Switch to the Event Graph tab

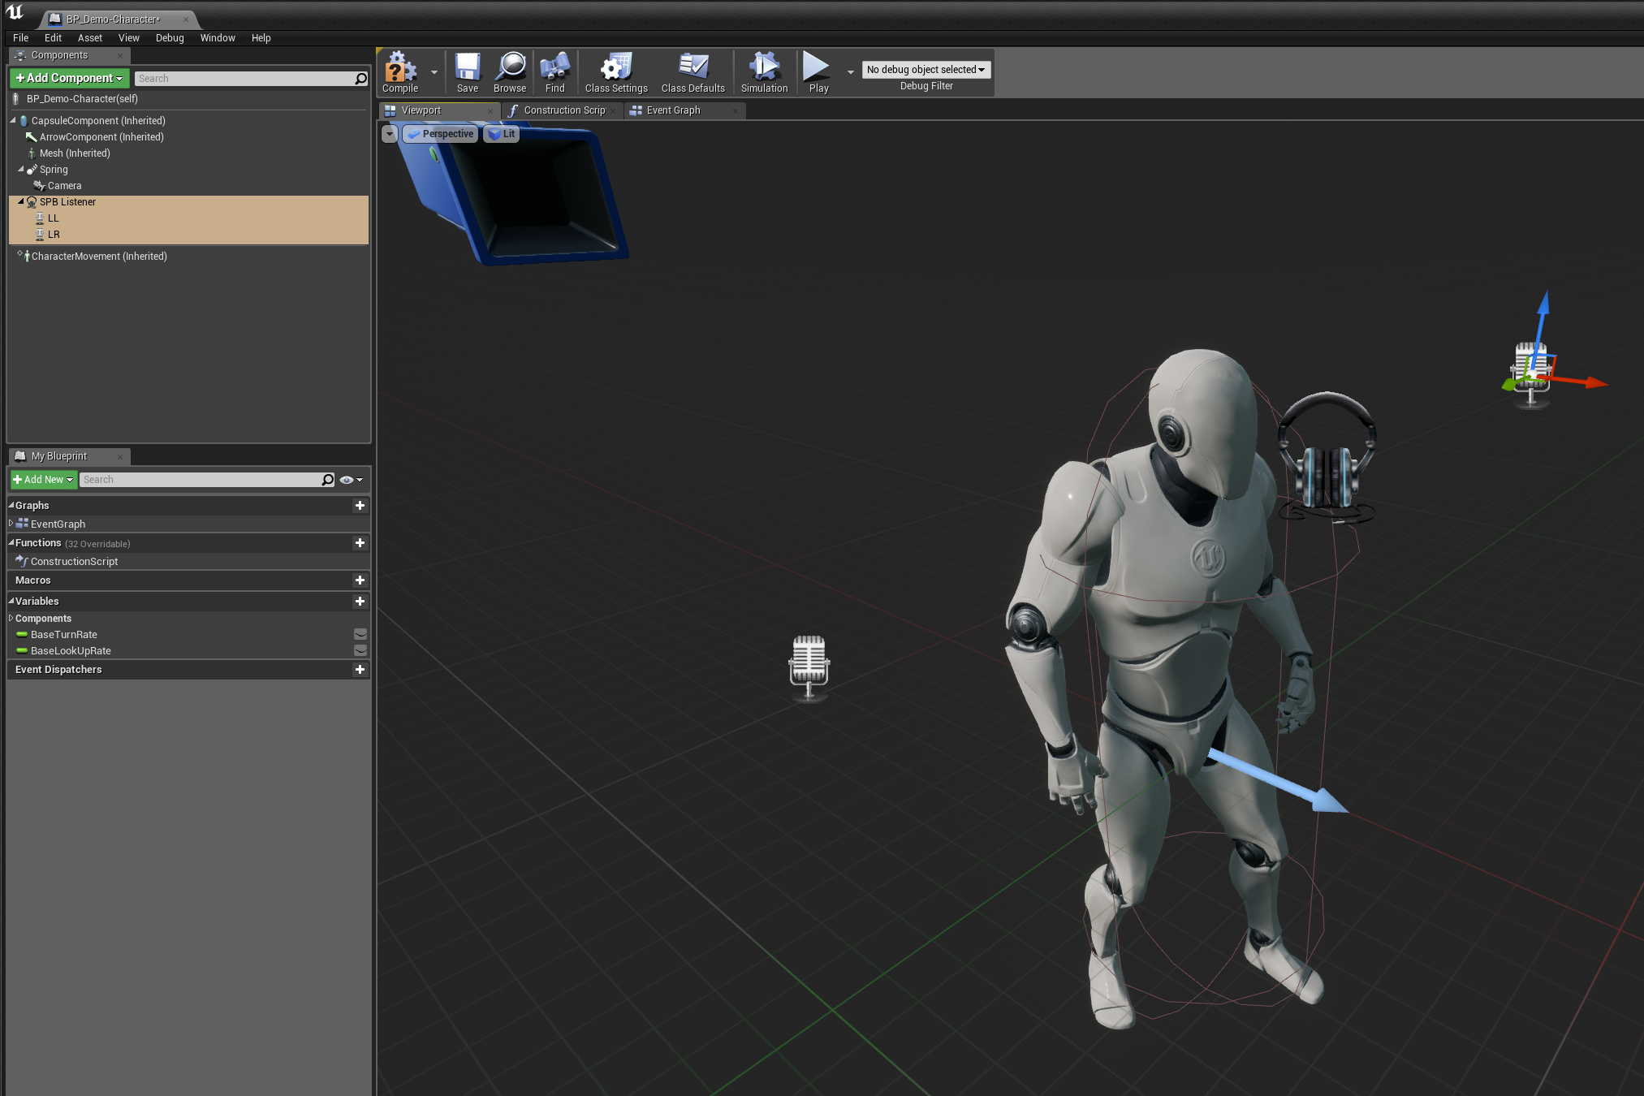pyautogui.click(x=673, y=110)
